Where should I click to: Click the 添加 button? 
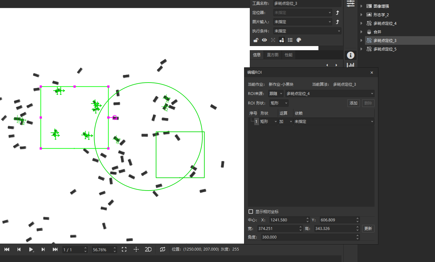[x=354, y=103]
